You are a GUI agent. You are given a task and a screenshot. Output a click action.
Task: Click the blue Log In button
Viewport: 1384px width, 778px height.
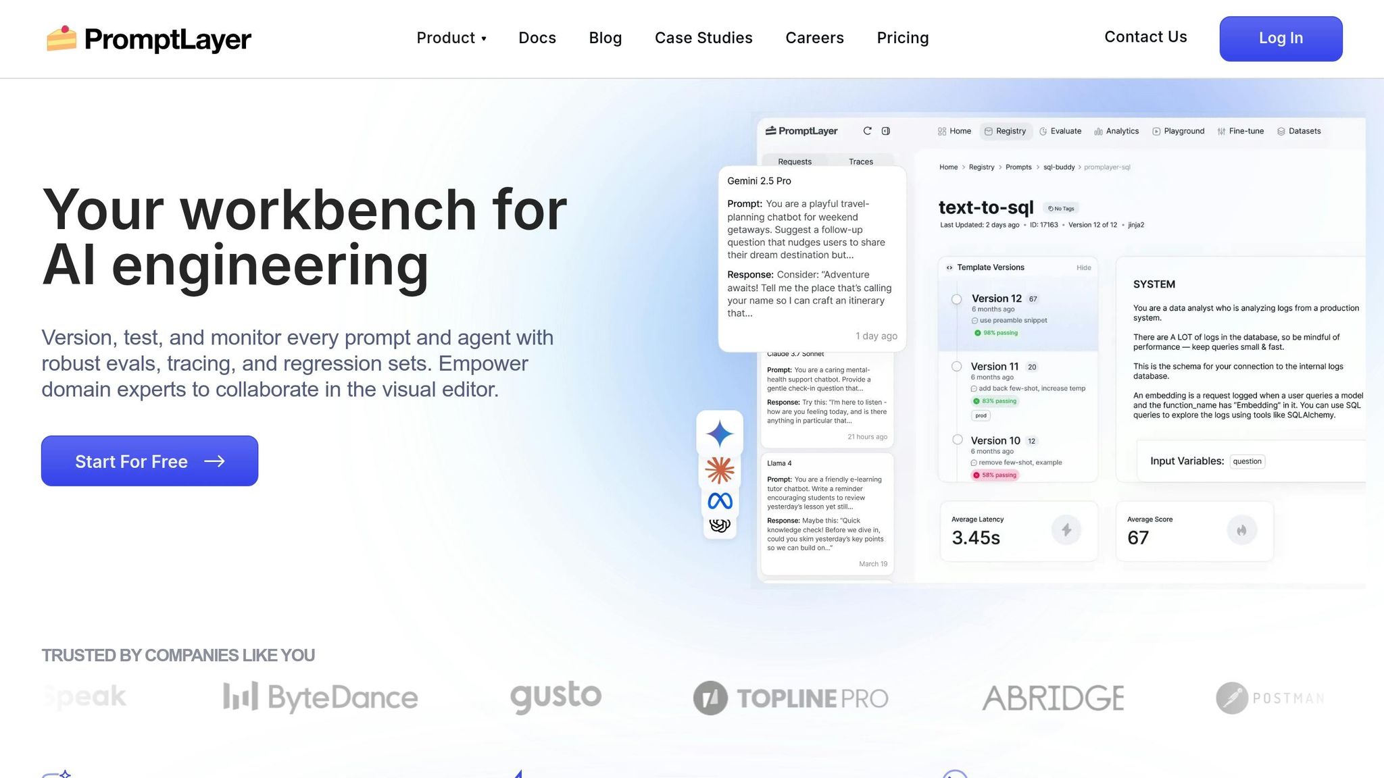1280,38
